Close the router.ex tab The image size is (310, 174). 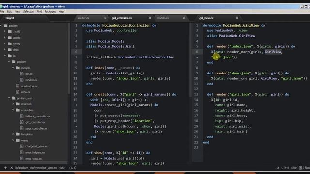pos(105,18)
